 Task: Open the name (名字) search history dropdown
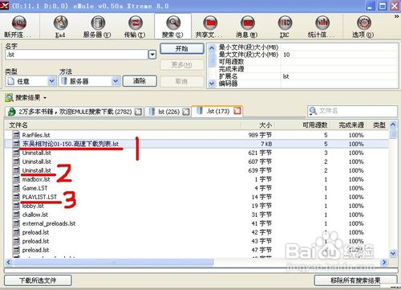click(152, 55)
